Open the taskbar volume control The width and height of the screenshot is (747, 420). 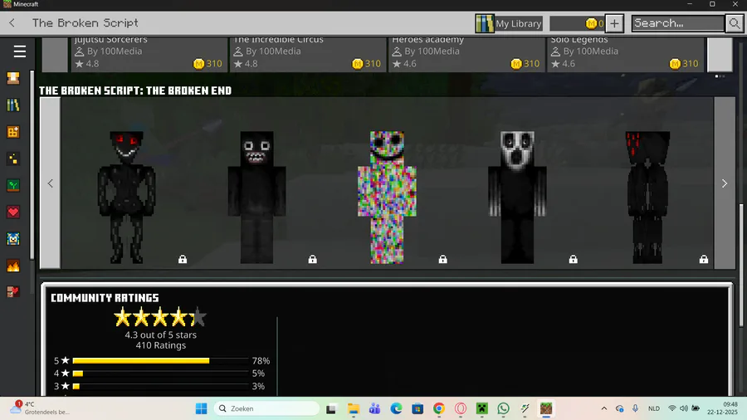point(684,408)
